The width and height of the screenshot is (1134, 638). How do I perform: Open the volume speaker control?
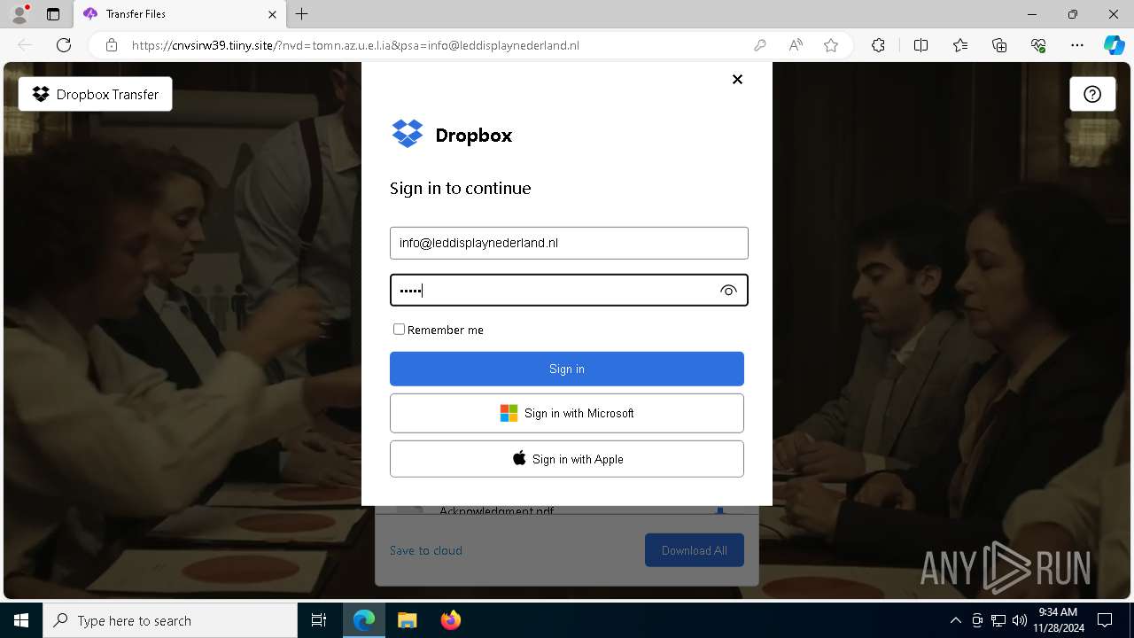coord(1019,620)
